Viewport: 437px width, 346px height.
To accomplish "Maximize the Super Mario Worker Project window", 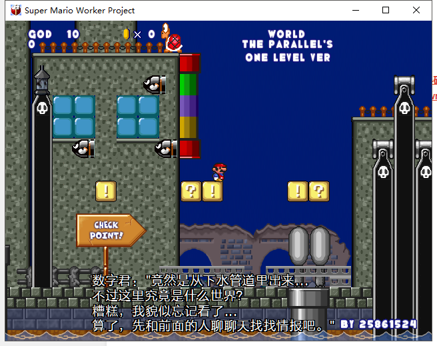I will pyautogui.click(x=386, y=10).
